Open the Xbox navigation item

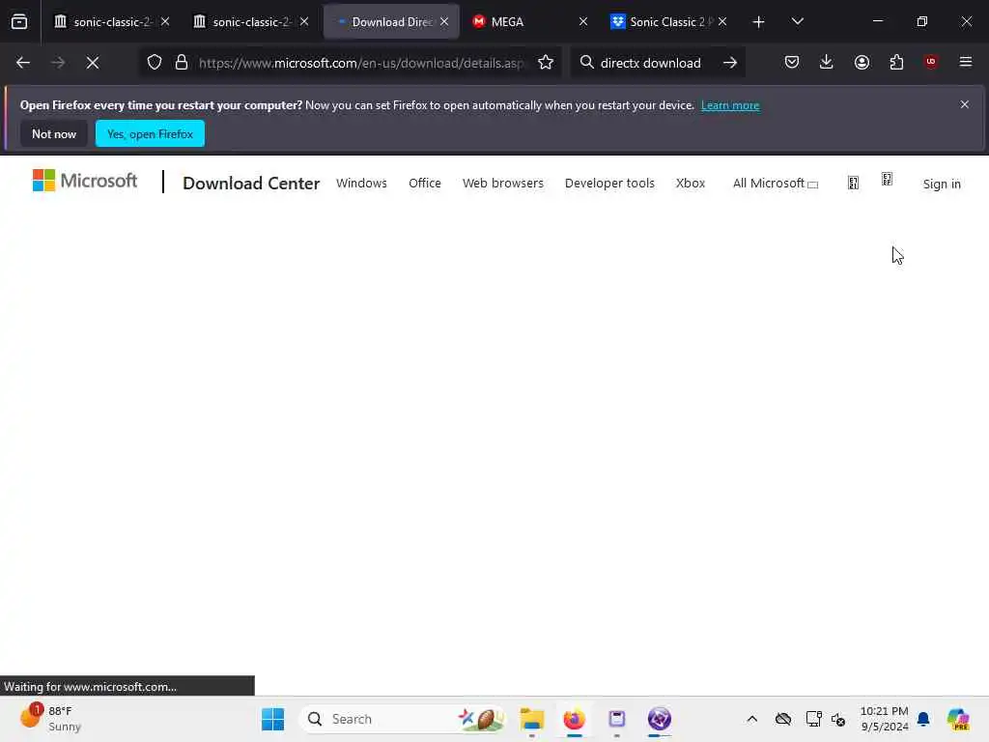[x=691, y=183]
